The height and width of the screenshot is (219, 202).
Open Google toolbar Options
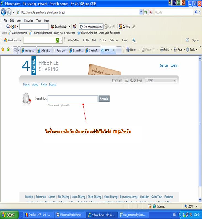pyautogui.click(x=124, y=26)
